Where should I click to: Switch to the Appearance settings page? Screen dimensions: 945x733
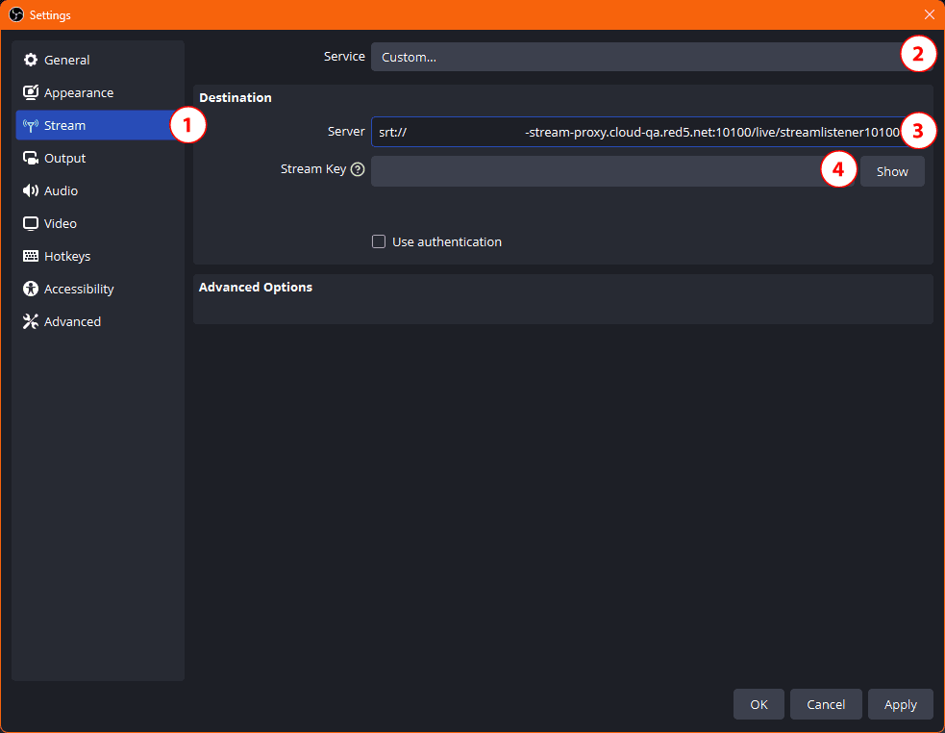point(99,92)
